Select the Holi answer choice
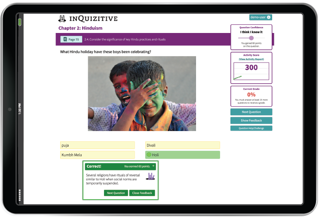Image resolution: width=319 pixels, height=218 pixels. 182,155
